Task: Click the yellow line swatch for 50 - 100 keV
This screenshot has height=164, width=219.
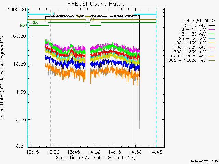Action: [x=212, y=43]
